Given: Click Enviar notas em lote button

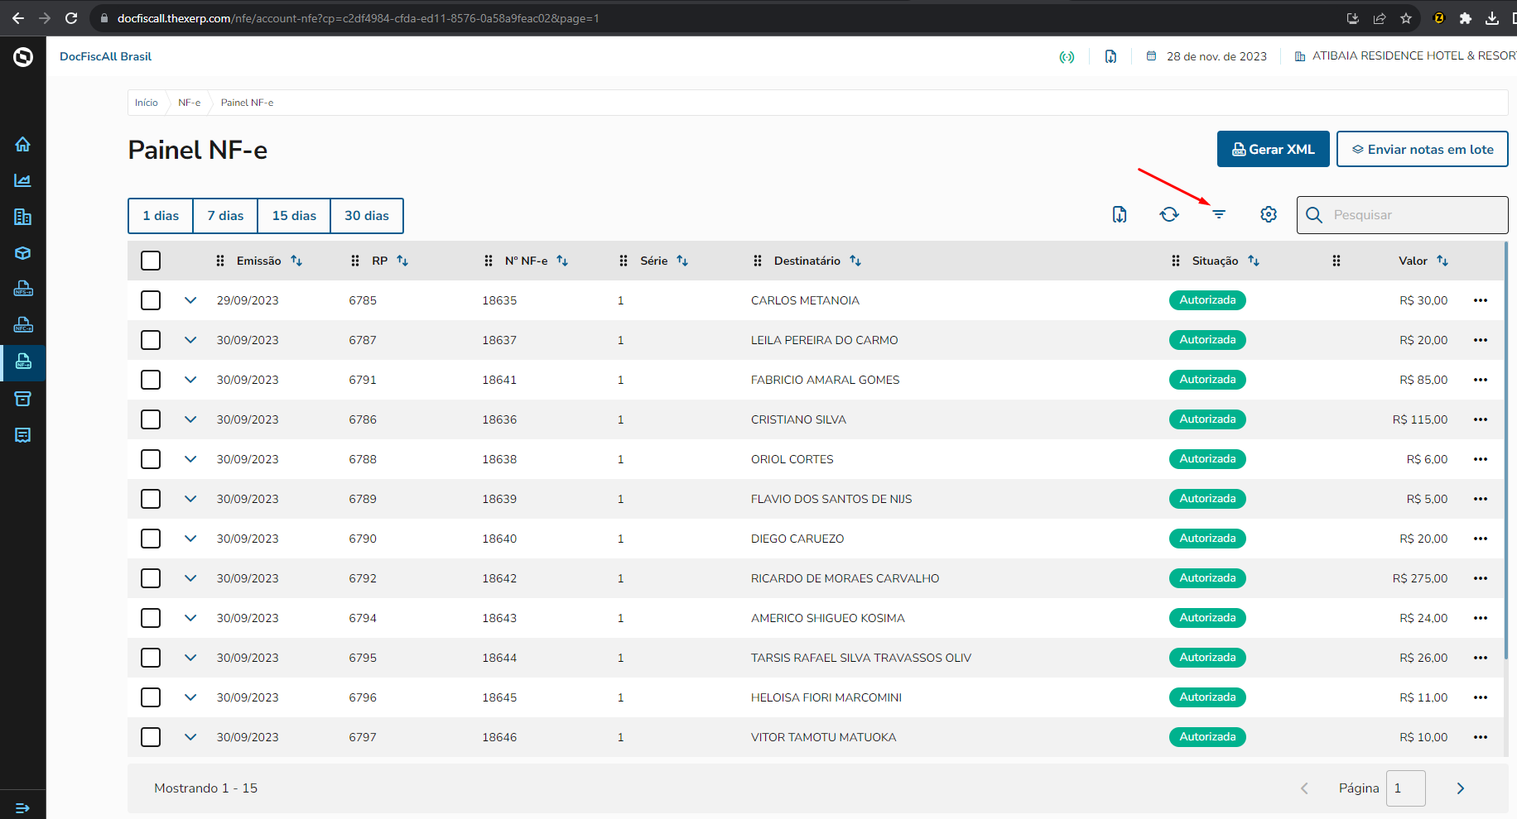Looking at the screenshot, I should [x=1423, y=149].
